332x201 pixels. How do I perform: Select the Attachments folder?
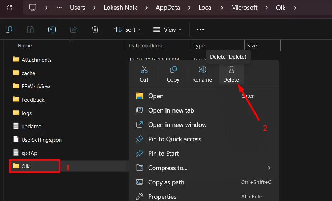coord(32,60)
